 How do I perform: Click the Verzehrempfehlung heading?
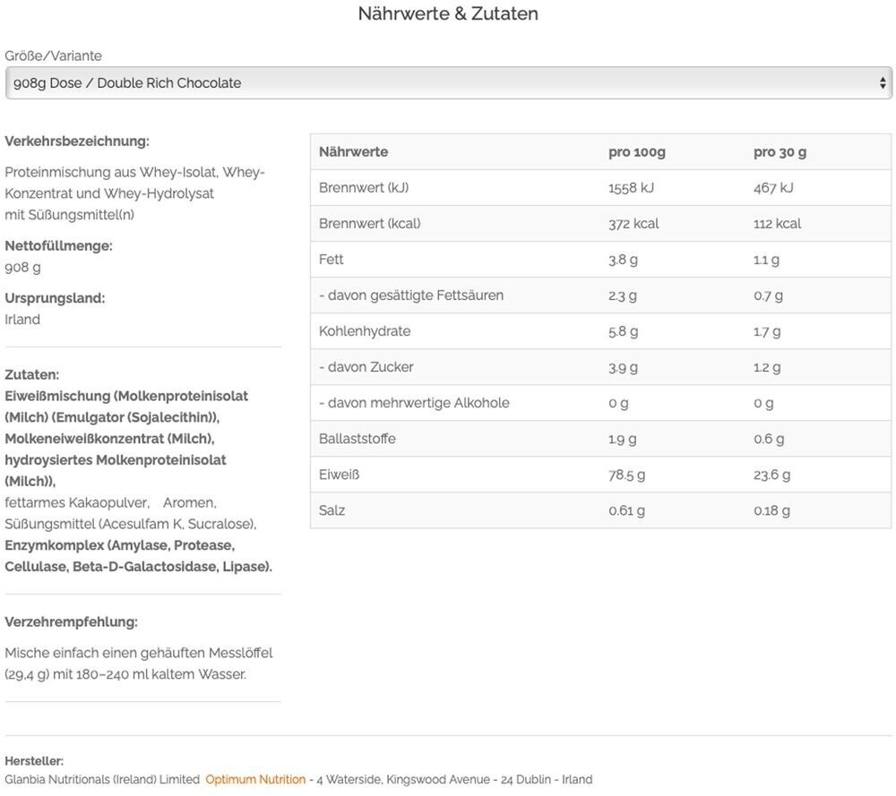coord(72,621)
